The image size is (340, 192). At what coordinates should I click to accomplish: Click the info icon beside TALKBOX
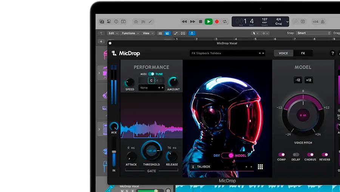click(x=193, y=167)
